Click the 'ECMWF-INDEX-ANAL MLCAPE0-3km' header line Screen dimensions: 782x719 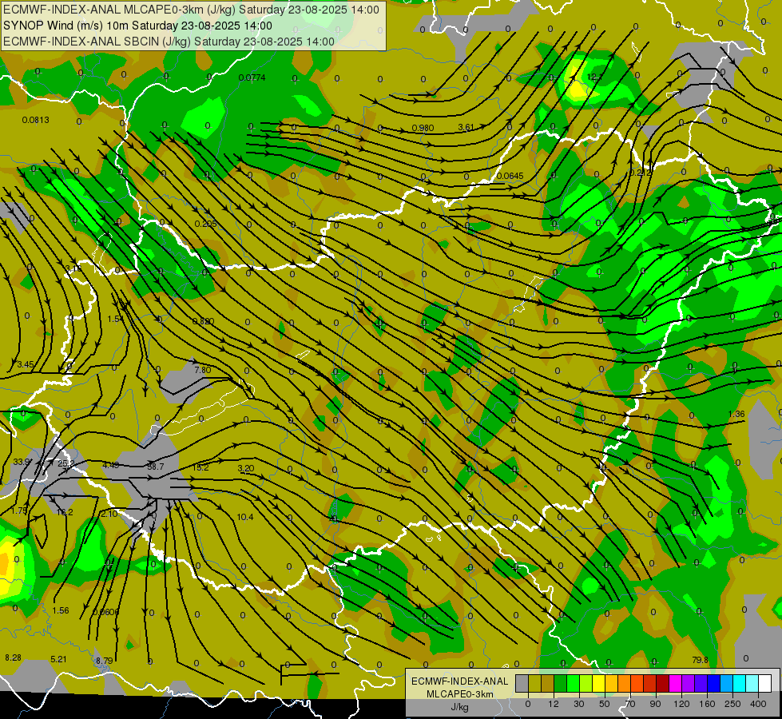coord(191,10)
